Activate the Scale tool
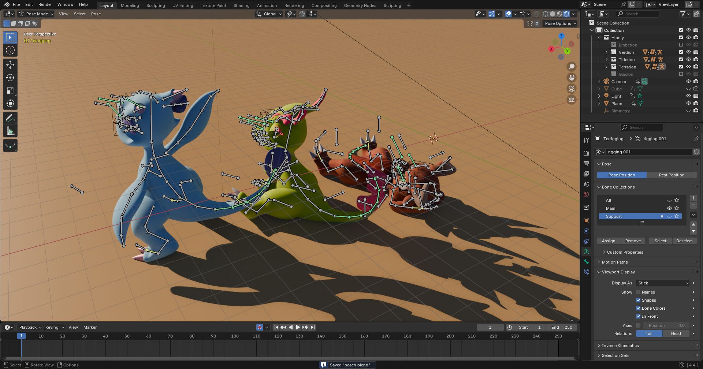This screenshot has width=703, height=369. click(x=10, y=90)
